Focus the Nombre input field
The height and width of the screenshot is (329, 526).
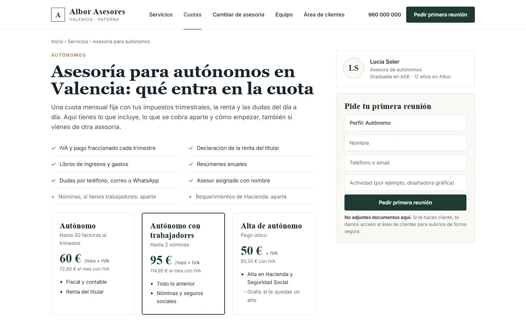click(405, 143)
